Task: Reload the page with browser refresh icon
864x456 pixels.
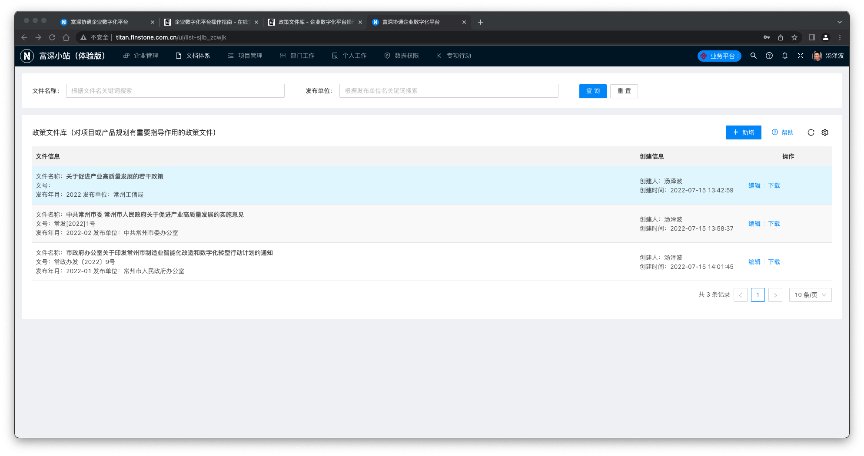Action: click(52, 37)
